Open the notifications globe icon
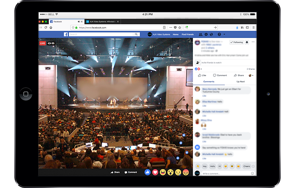This screenshot has height=188, width=295. pyautogui.click(x=211, y=34)
